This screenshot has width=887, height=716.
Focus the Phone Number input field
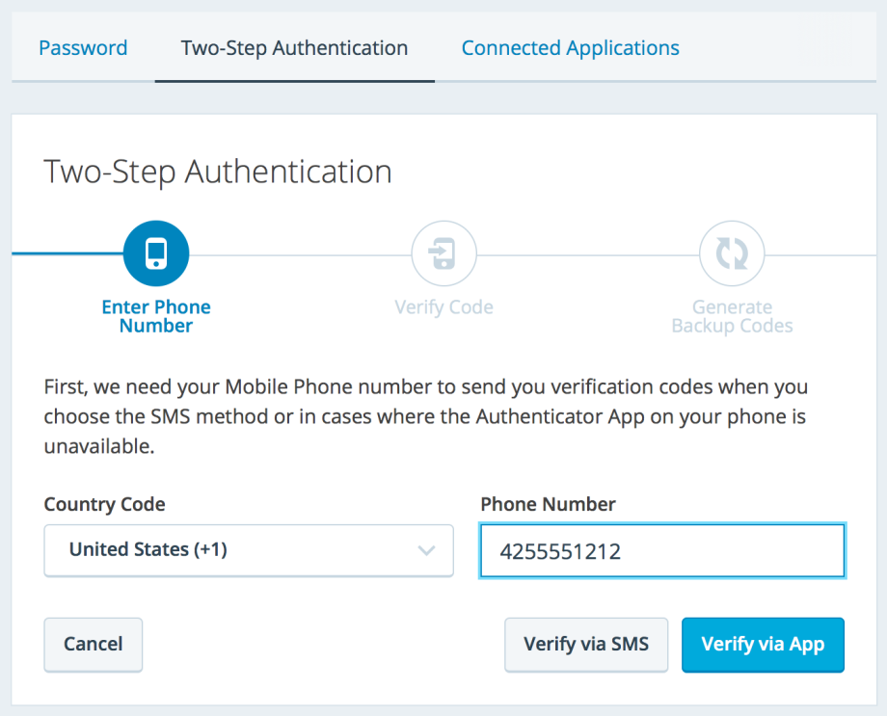[662, 551]
